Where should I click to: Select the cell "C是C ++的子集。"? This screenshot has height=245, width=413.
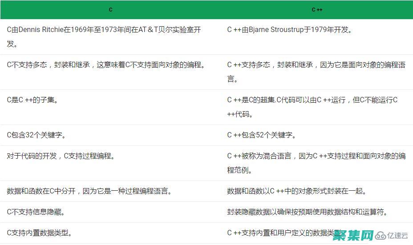click(x=33, y=100)
